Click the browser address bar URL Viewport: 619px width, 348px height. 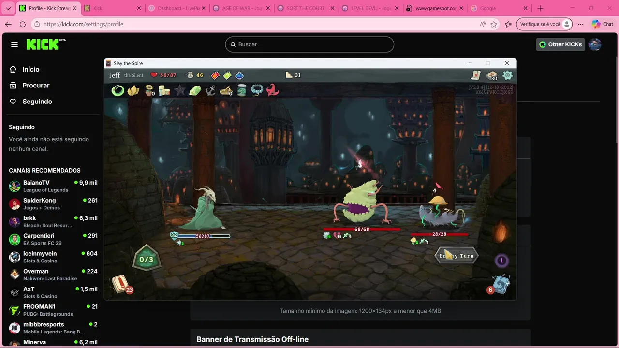[83, 24]
